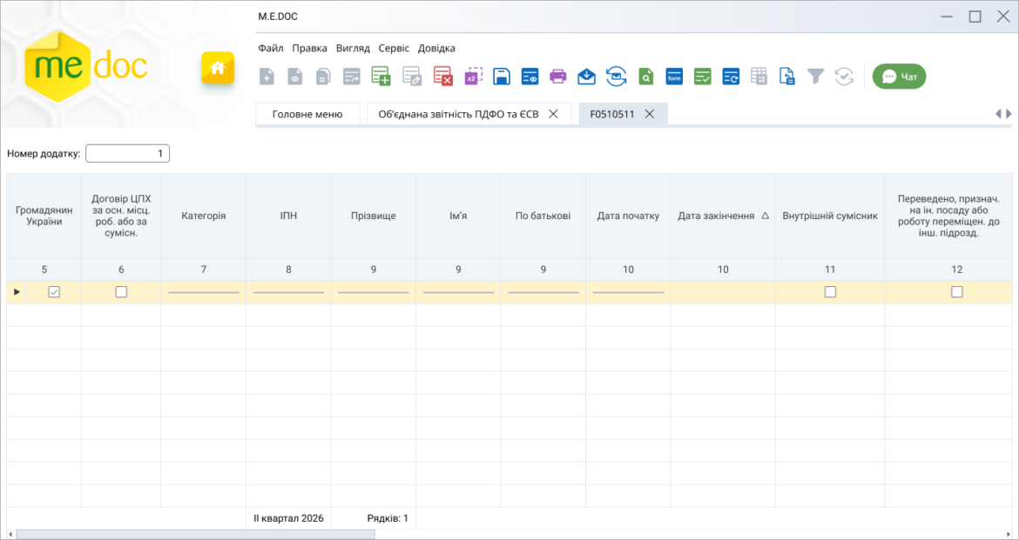The image size is (1019, 540).
Task: Click the gray table grid icon
Action: (x=759, y=77)
